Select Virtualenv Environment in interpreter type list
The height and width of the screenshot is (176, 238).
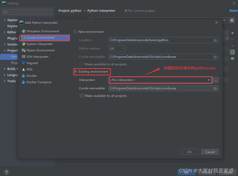pos(41,31)
